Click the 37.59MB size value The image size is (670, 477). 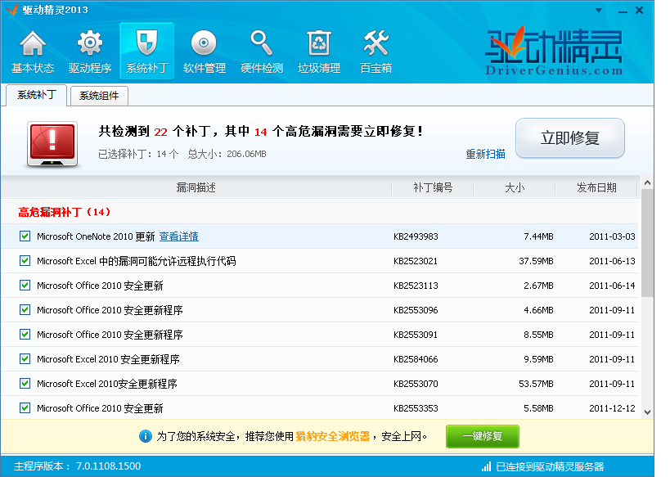click(x=537, y=261)
